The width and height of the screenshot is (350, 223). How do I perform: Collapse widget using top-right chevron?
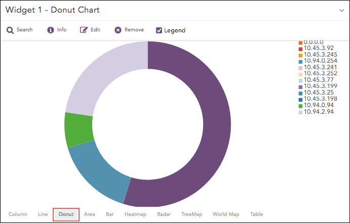342,10
